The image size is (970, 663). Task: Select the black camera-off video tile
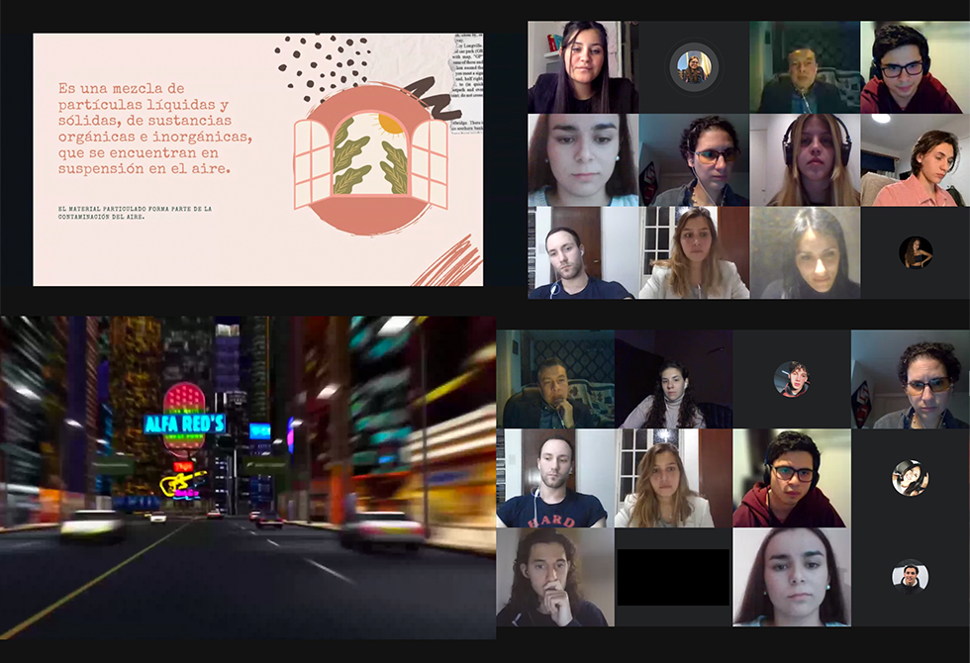tap(673, 577)
